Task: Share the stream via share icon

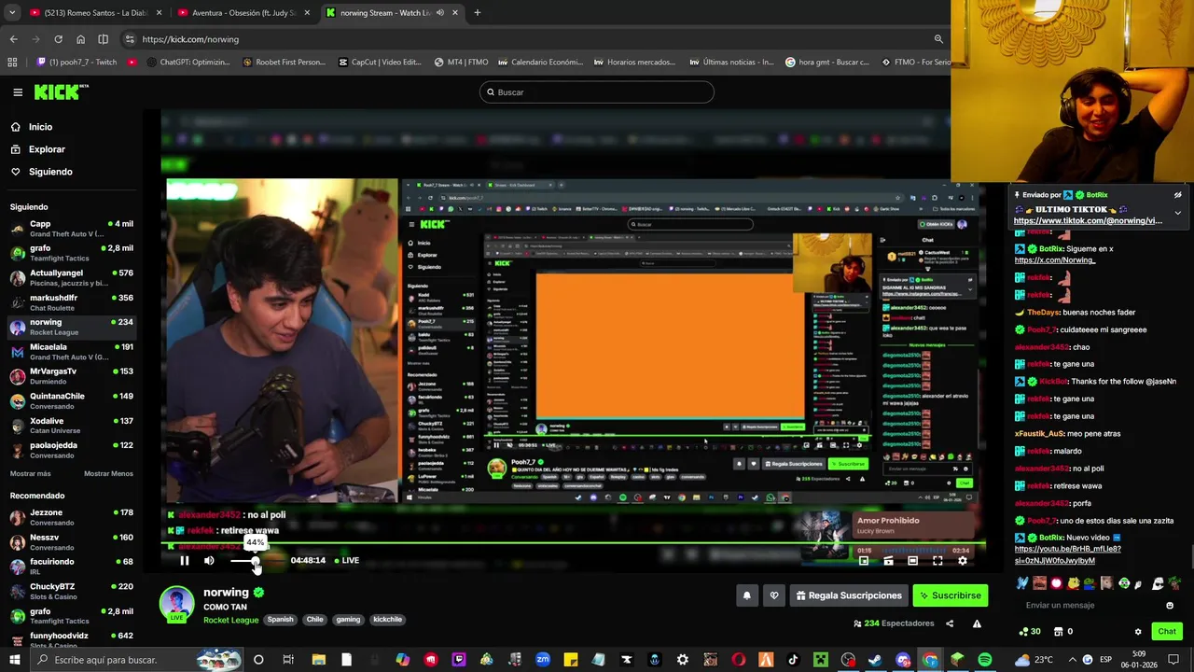Action: click(x=950, y=623)
